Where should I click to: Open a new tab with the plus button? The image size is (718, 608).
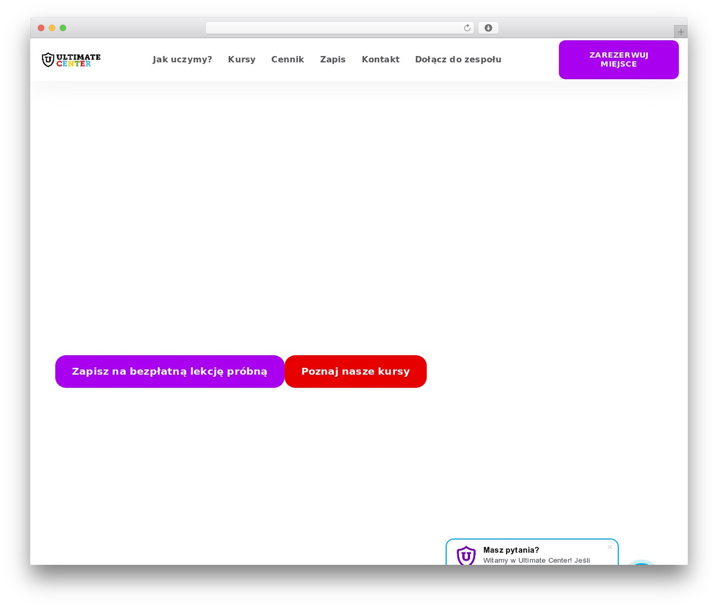click(x=681, y=32)
